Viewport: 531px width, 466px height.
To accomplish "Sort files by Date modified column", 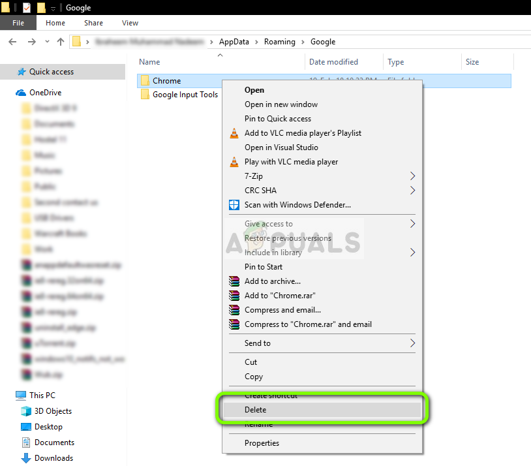I will (x=333, y=62).
